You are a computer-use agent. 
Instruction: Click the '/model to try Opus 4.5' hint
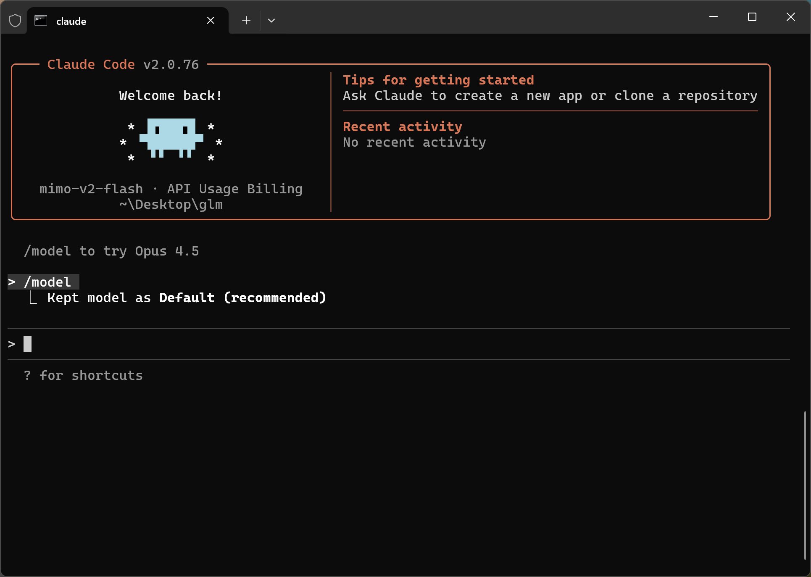coord(111,251)
